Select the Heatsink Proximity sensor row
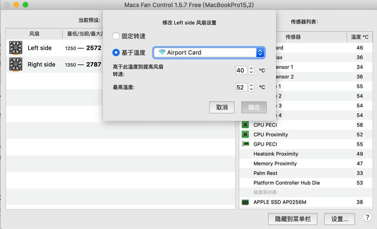This screenshot has width=377, height=229. coord(306,154)
